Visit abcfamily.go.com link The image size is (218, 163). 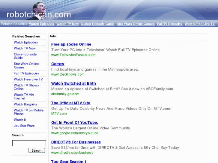(65, 94)
